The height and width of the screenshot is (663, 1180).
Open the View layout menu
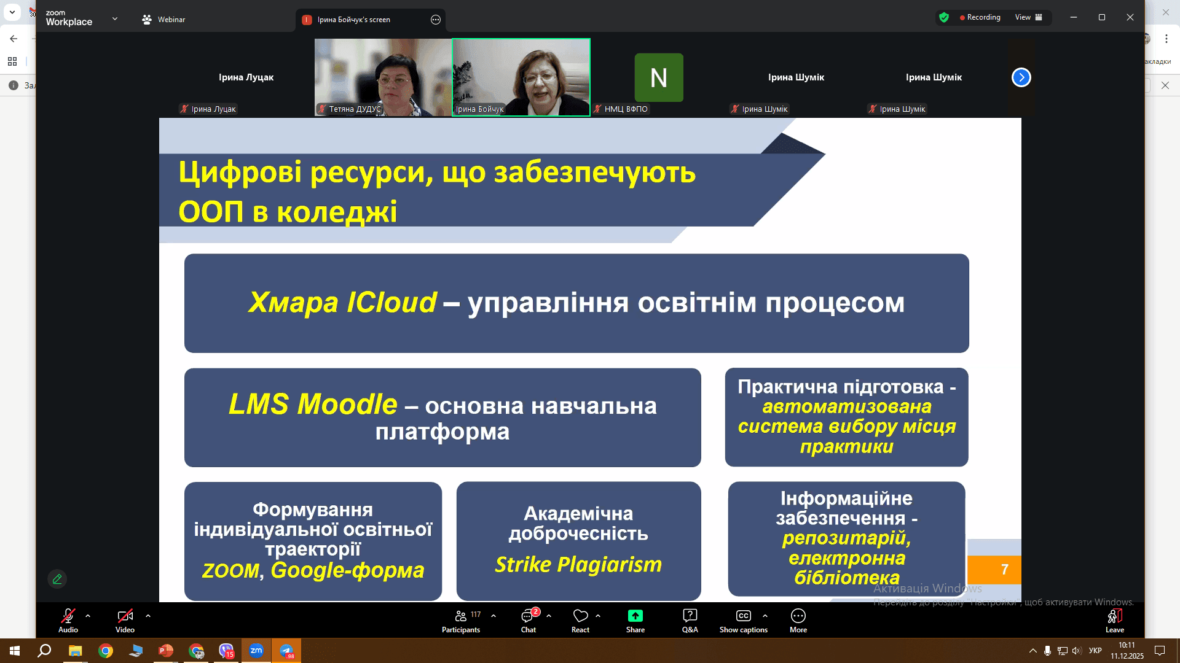click(1029, 17)
